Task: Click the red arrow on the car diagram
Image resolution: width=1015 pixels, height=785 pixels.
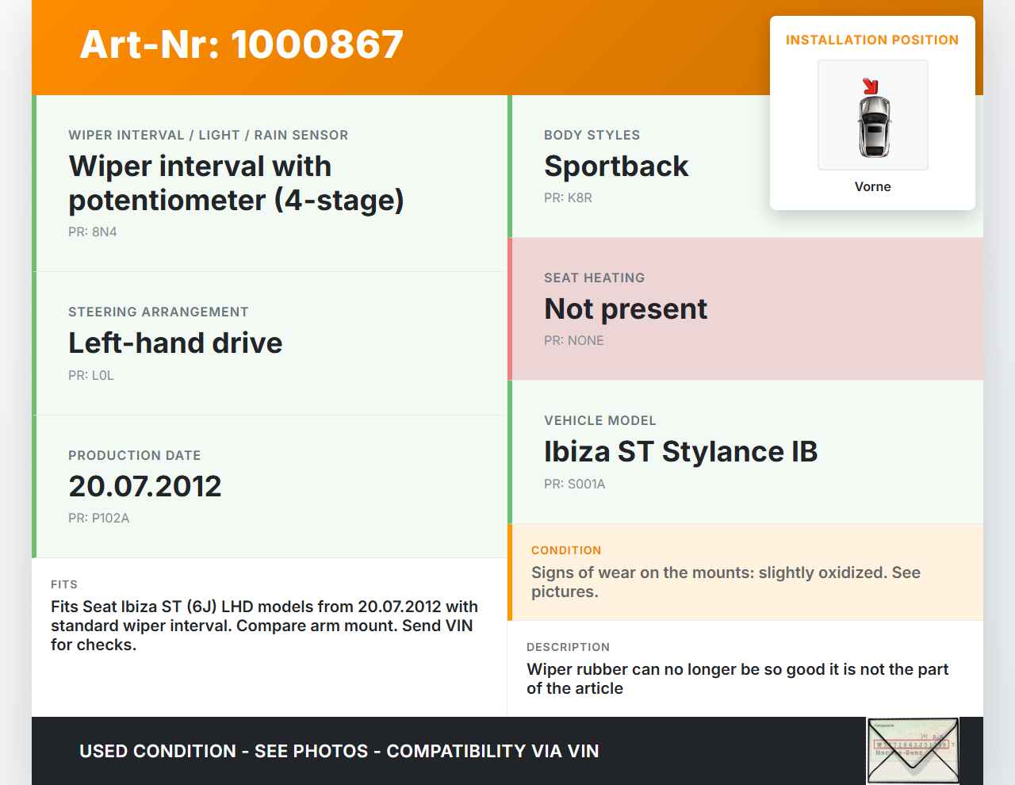Action: click(x=870, y=86)
